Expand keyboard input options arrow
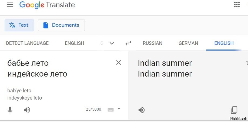Screen dimensions: 248x122 tap(119, 109)
